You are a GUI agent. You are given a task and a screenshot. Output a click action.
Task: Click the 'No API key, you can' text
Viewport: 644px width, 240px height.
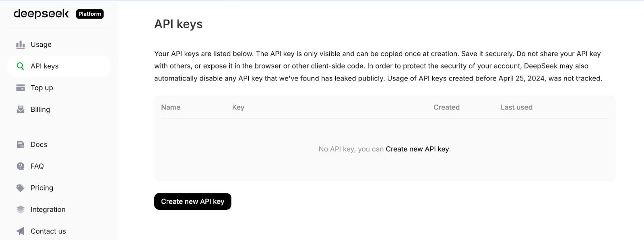pyautogui.click(x=351, y=149)
